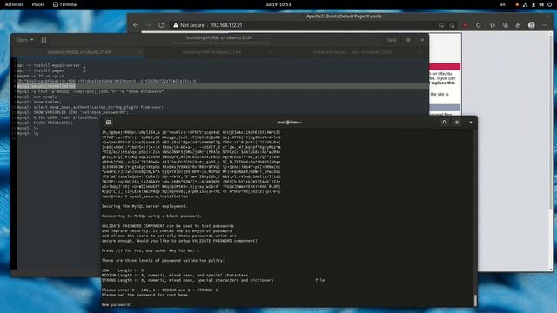557x313 pixels.
Task: Click the network icon in system tray
Action: pos(525,4)
